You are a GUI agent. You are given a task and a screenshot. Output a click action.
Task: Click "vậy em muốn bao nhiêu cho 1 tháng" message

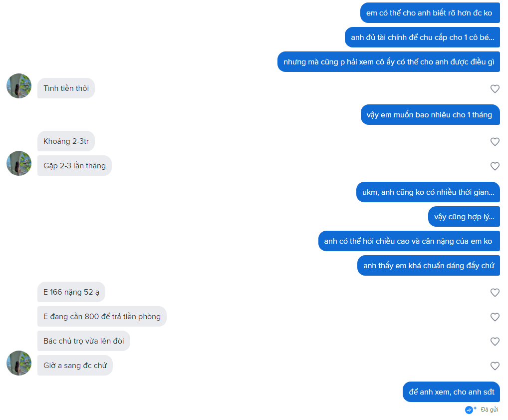point(429,115)
